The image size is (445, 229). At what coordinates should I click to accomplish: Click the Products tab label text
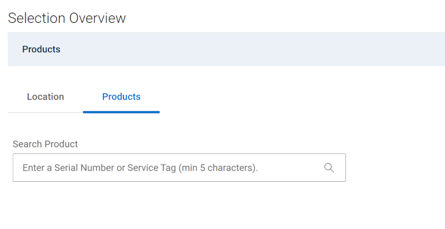(121, 97)
